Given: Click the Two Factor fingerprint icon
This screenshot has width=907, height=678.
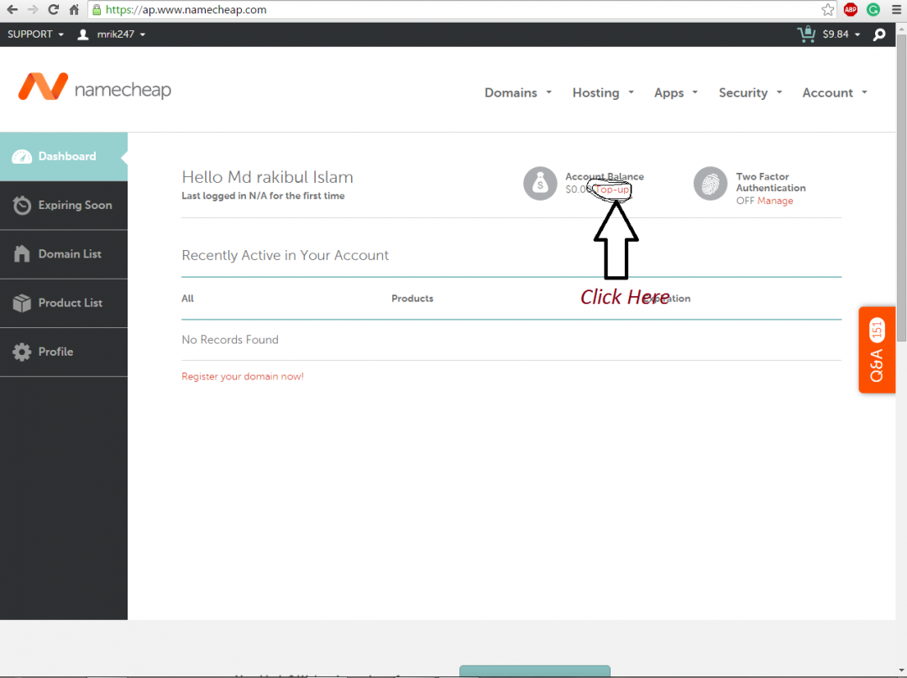Looking at the screenshot, I should (710, 183).
